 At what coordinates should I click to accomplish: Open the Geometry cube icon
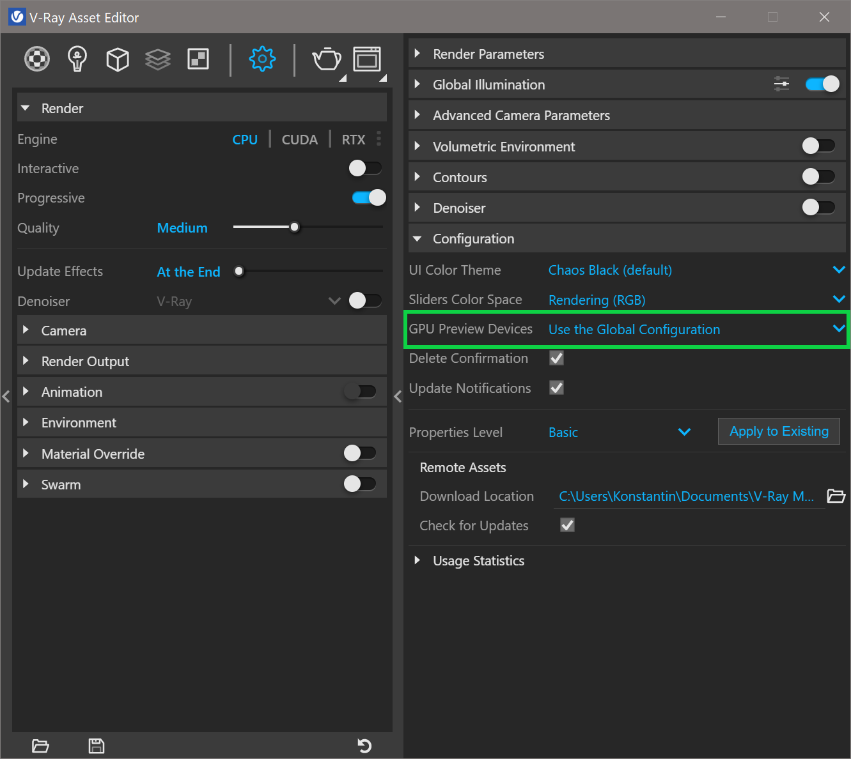118,59
